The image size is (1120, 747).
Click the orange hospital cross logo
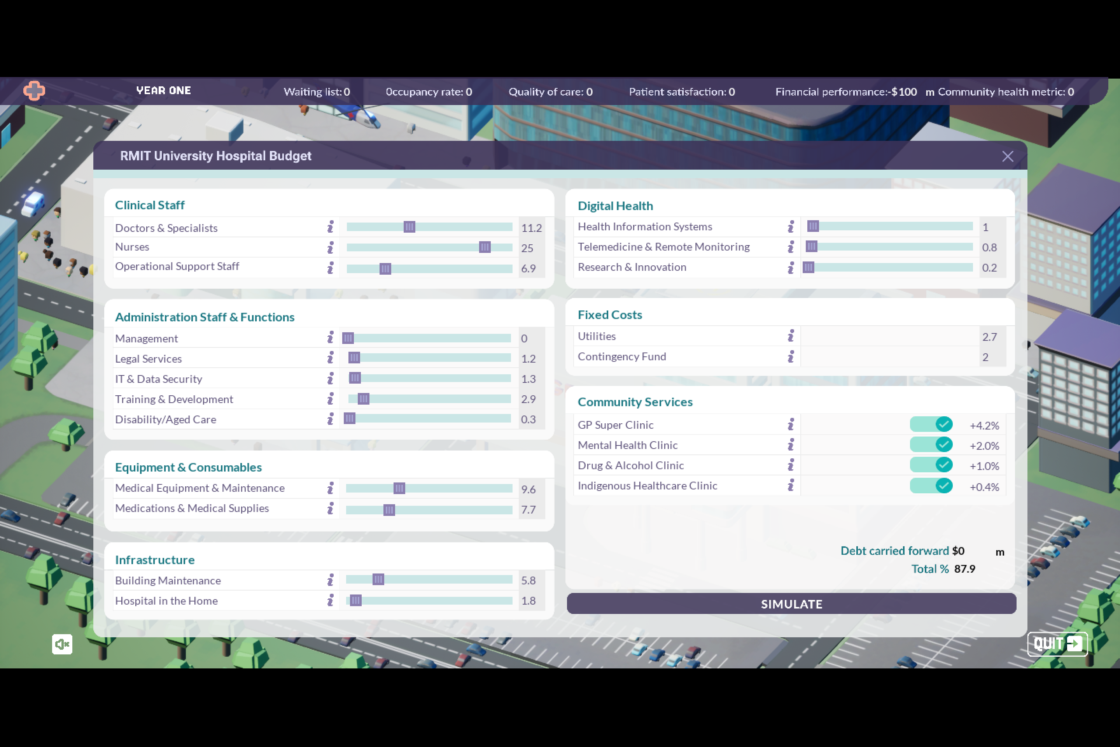coord(34,91)
